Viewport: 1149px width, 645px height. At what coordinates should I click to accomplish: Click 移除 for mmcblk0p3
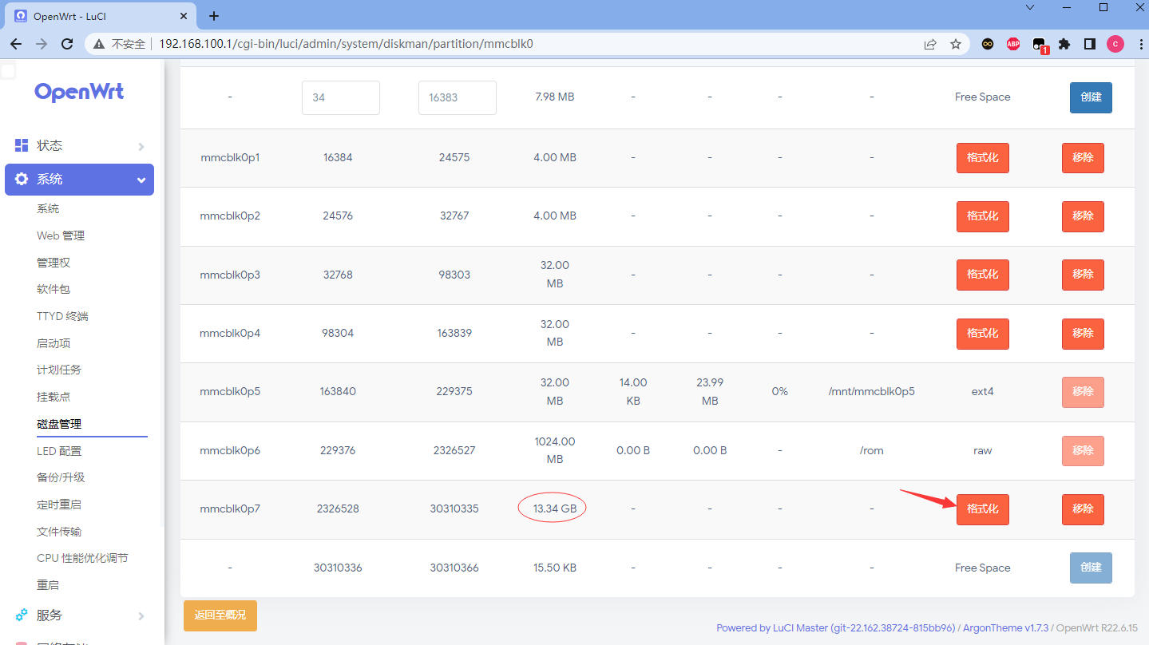click(x=1083, y=275)
